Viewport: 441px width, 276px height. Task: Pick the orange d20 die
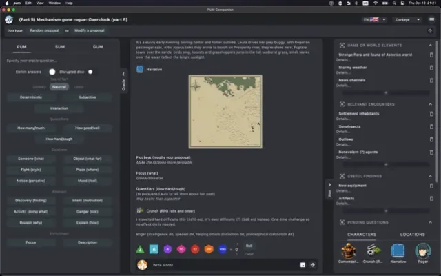point(209,249)
